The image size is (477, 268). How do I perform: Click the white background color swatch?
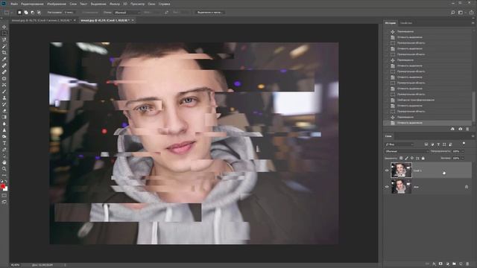[6, 189]
